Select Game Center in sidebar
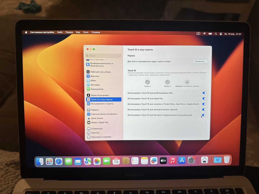The width and height of the screenshot is (259, 194). 104,118
